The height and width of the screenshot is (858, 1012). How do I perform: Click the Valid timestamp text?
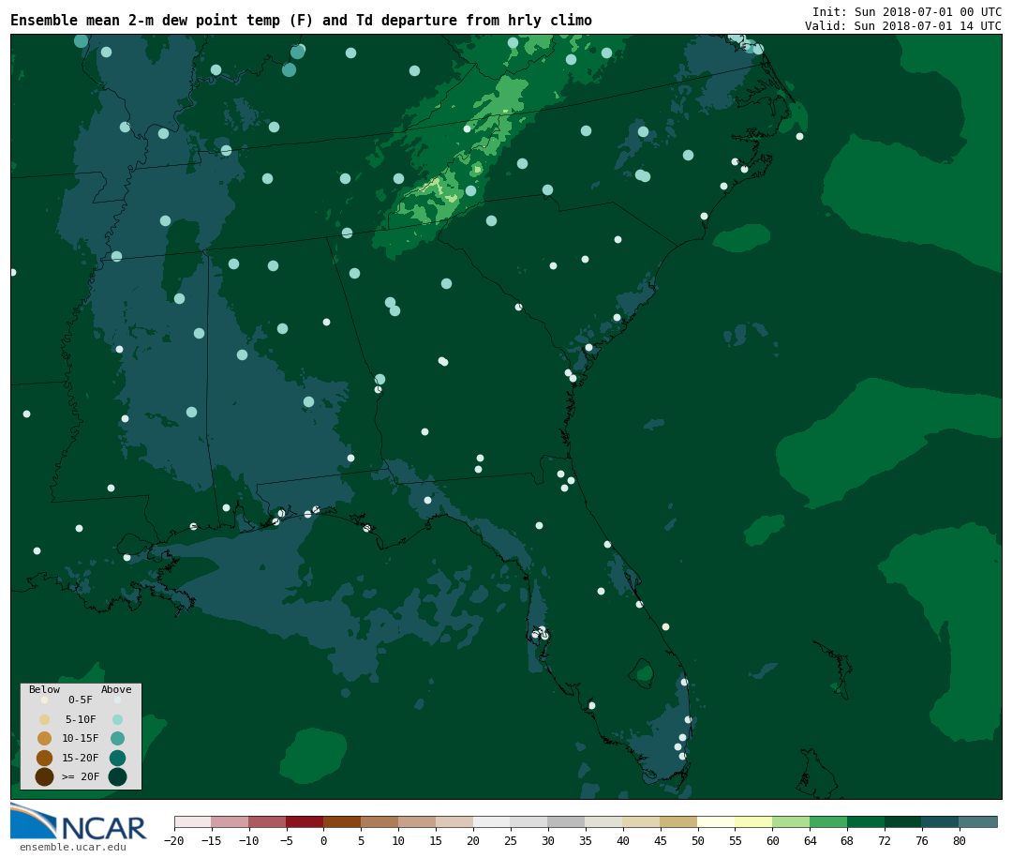[x=902, y=25]
